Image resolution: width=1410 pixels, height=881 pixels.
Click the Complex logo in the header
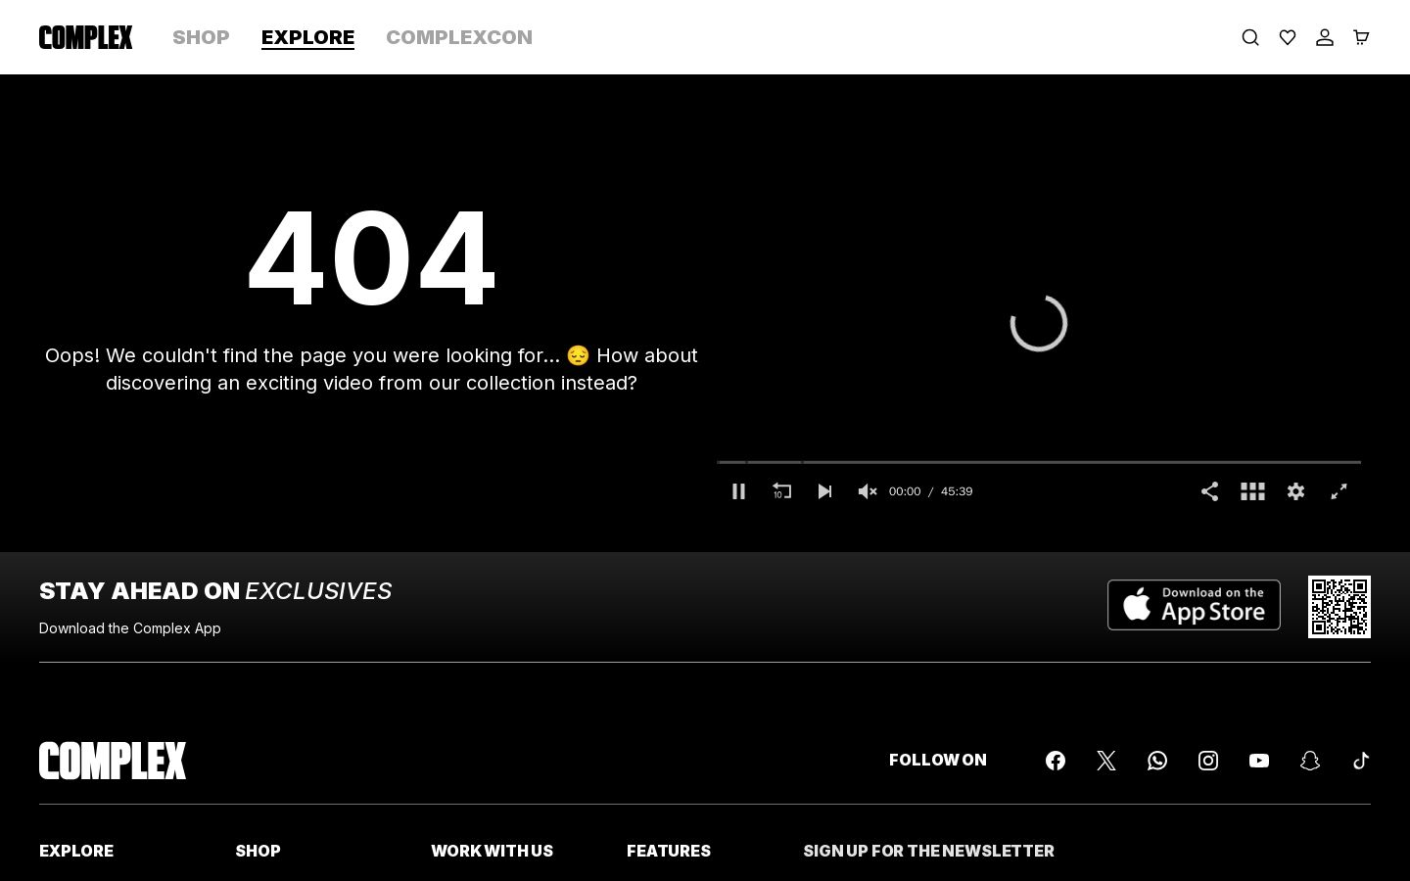pos(86,37)
